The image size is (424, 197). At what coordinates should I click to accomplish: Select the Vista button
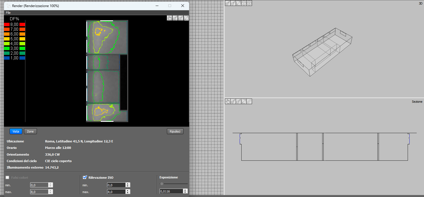pos(16,131)
